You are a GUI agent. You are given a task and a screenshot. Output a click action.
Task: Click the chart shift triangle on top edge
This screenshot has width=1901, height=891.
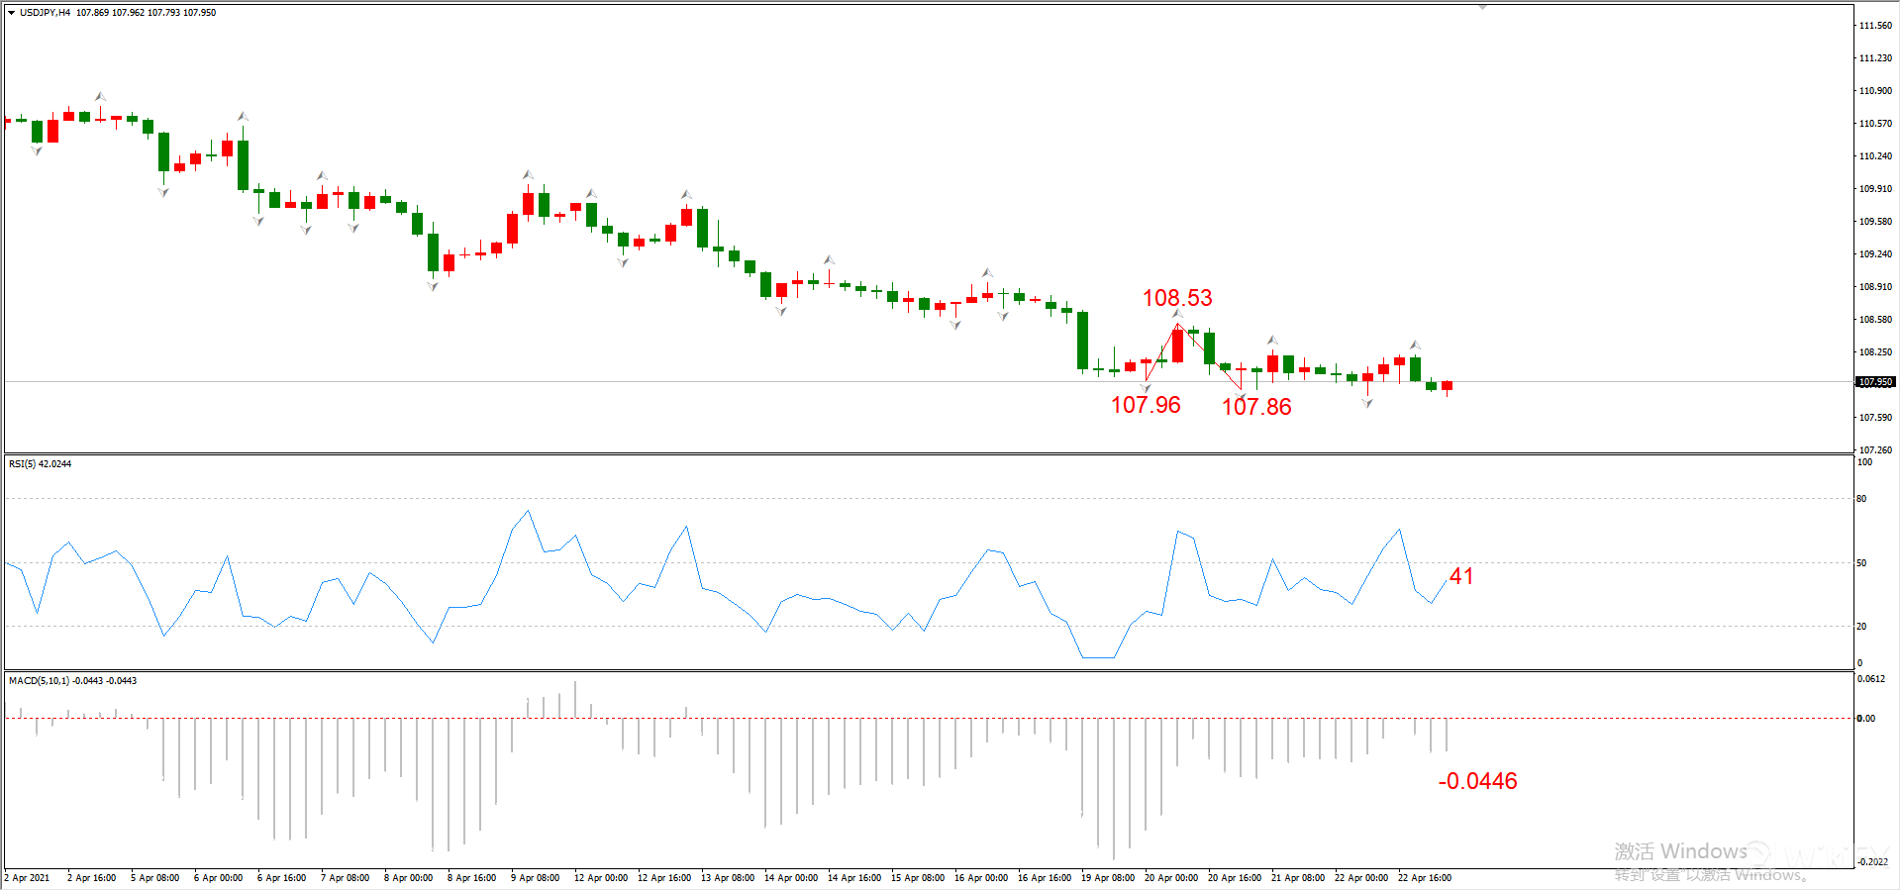coord(1482,7)
